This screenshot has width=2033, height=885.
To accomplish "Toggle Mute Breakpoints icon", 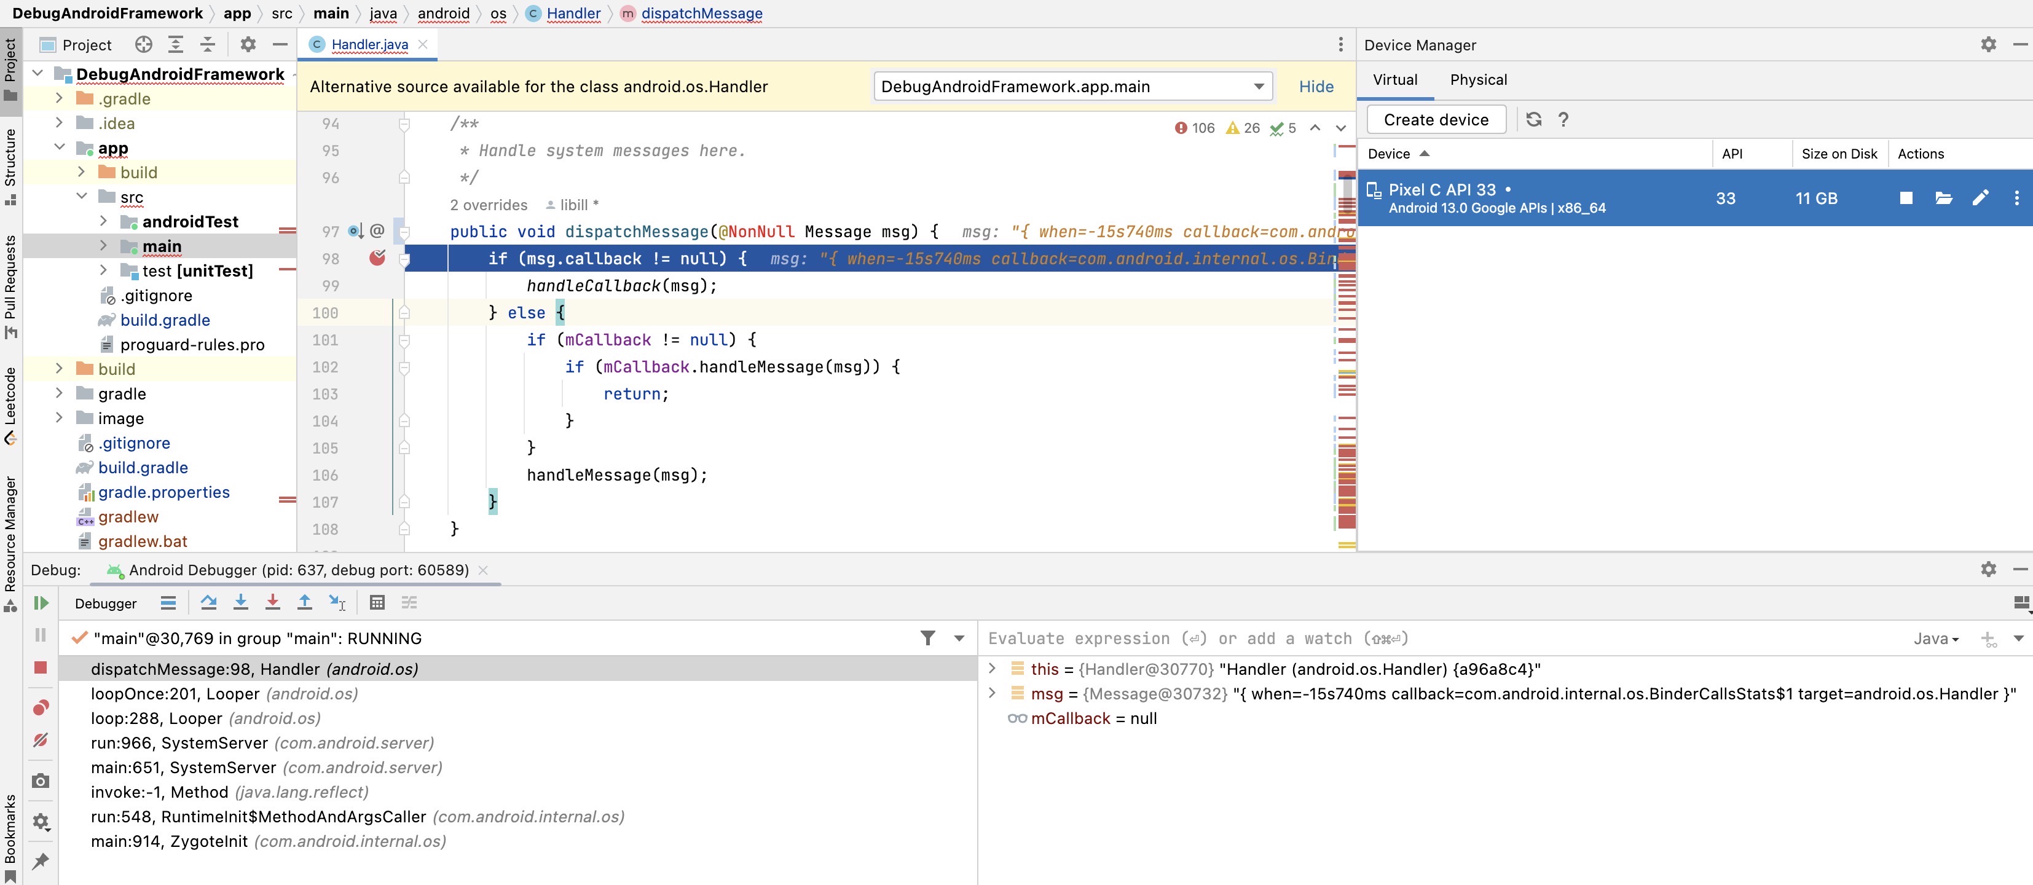I will coord(41,740).
